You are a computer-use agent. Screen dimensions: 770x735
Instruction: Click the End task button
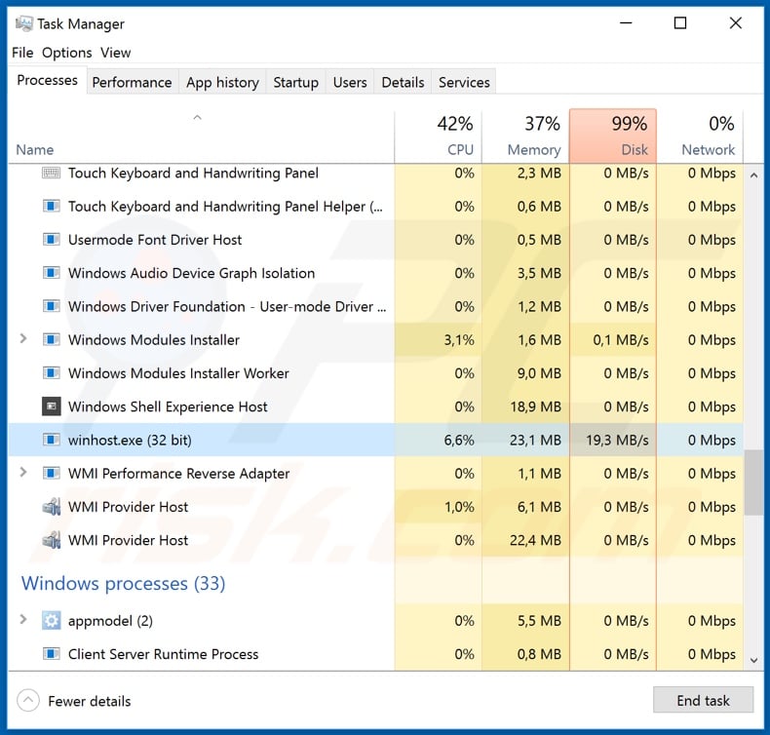[x=703, y=700]
